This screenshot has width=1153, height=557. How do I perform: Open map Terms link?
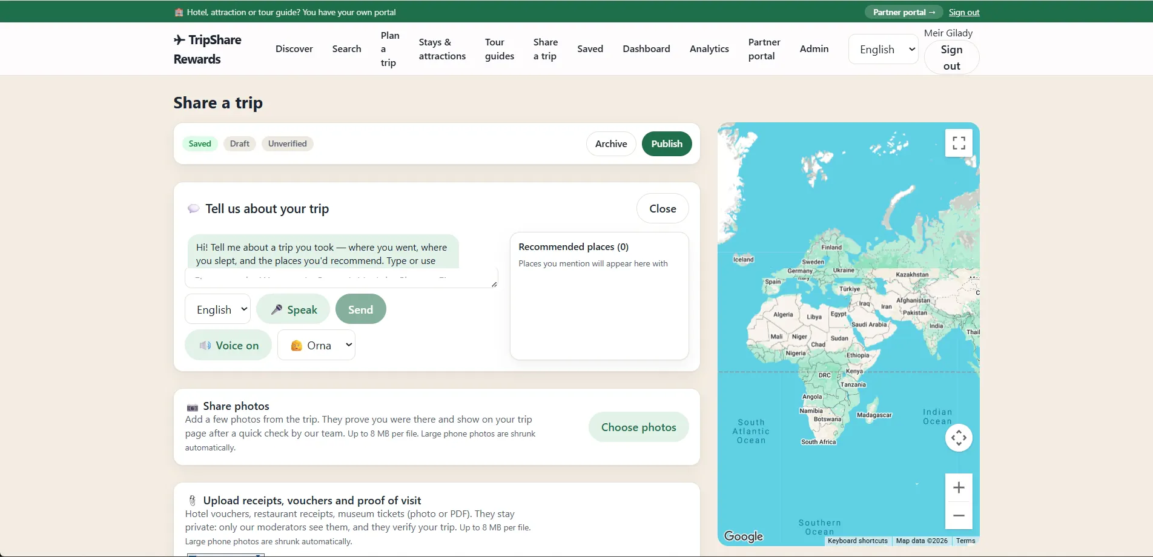click(965, 541)
